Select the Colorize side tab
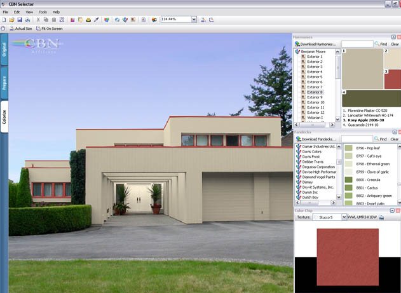Viewport: 401px width, 293px height. point(4,117)
